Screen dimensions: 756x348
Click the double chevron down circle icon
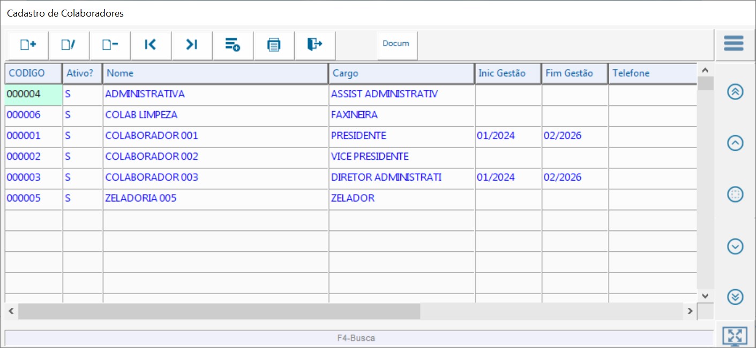pyautogui.click(x=735, y=297)
